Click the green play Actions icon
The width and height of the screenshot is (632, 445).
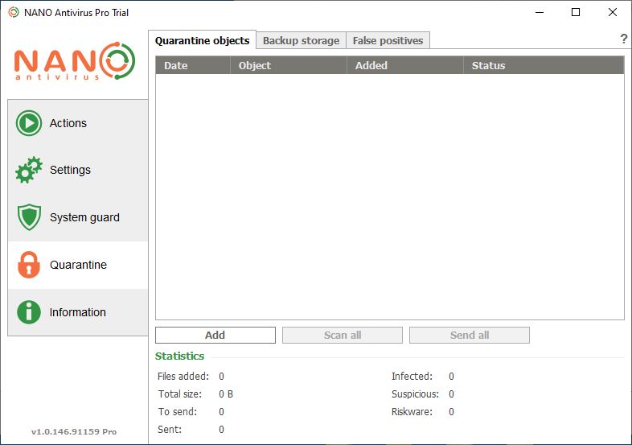29,123
